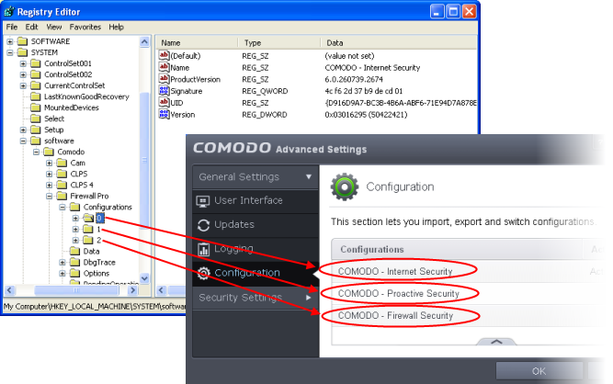Select configuration key 0 folder
The image size is (613, 384).
88,218
